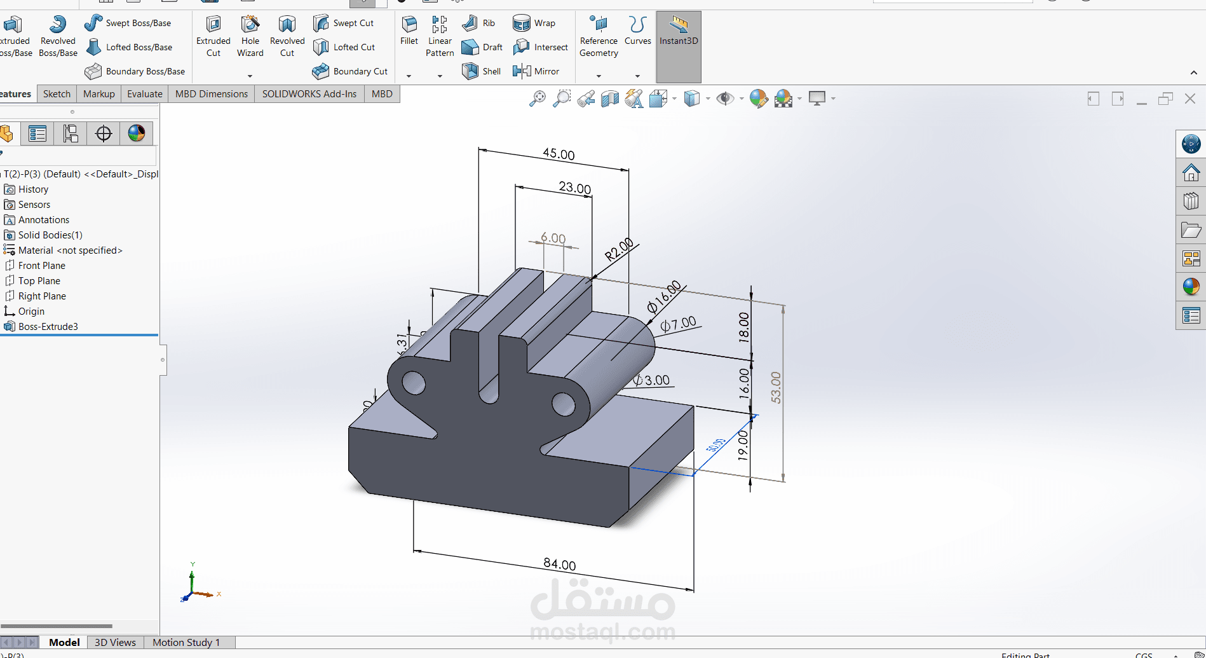Screen dimensions: 1206x658
Task: Activate the Shell feature
Action: 481,71
